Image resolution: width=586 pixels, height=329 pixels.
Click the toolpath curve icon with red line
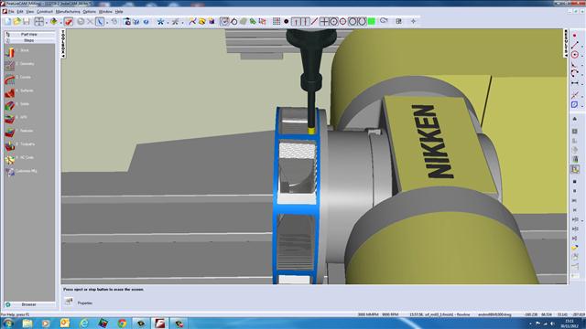click(192, 22)
